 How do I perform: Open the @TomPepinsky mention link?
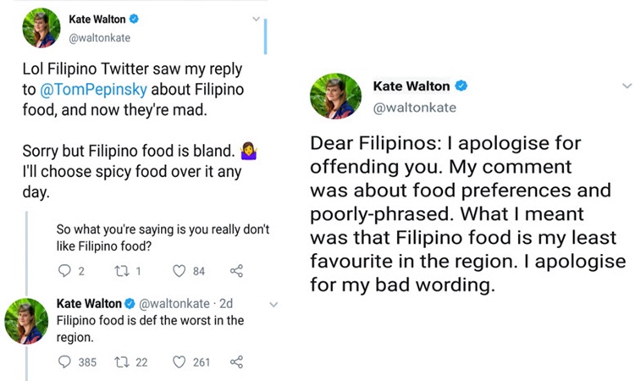coord(93,90)
